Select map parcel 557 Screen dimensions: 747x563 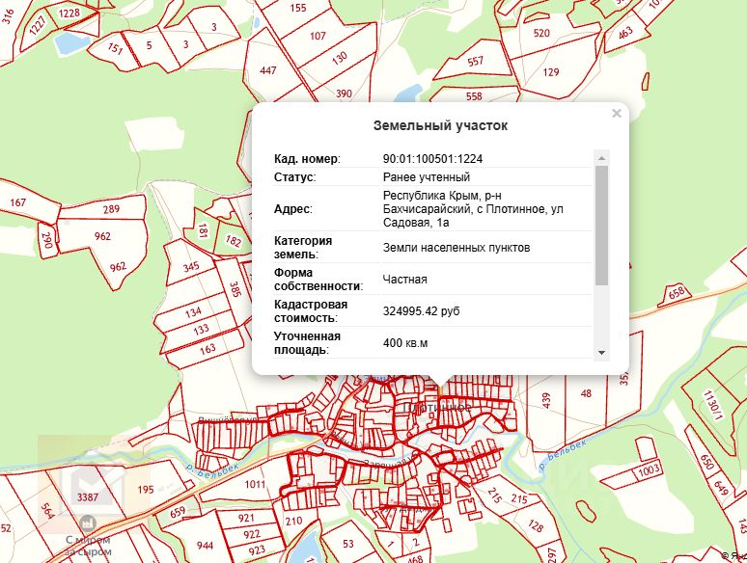pyautogui.click(x=475, y=61)
